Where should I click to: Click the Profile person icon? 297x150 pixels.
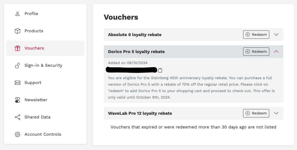[18, 14]
